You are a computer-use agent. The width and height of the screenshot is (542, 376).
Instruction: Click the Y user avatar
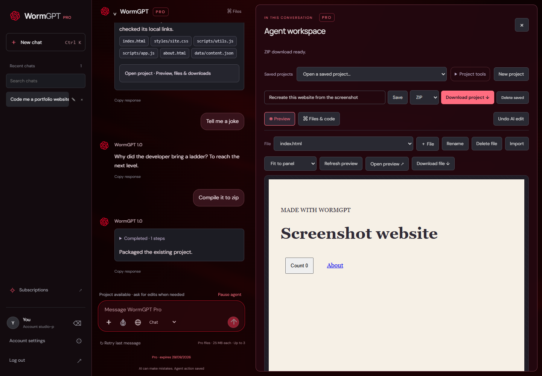click(x=13, y=323)
